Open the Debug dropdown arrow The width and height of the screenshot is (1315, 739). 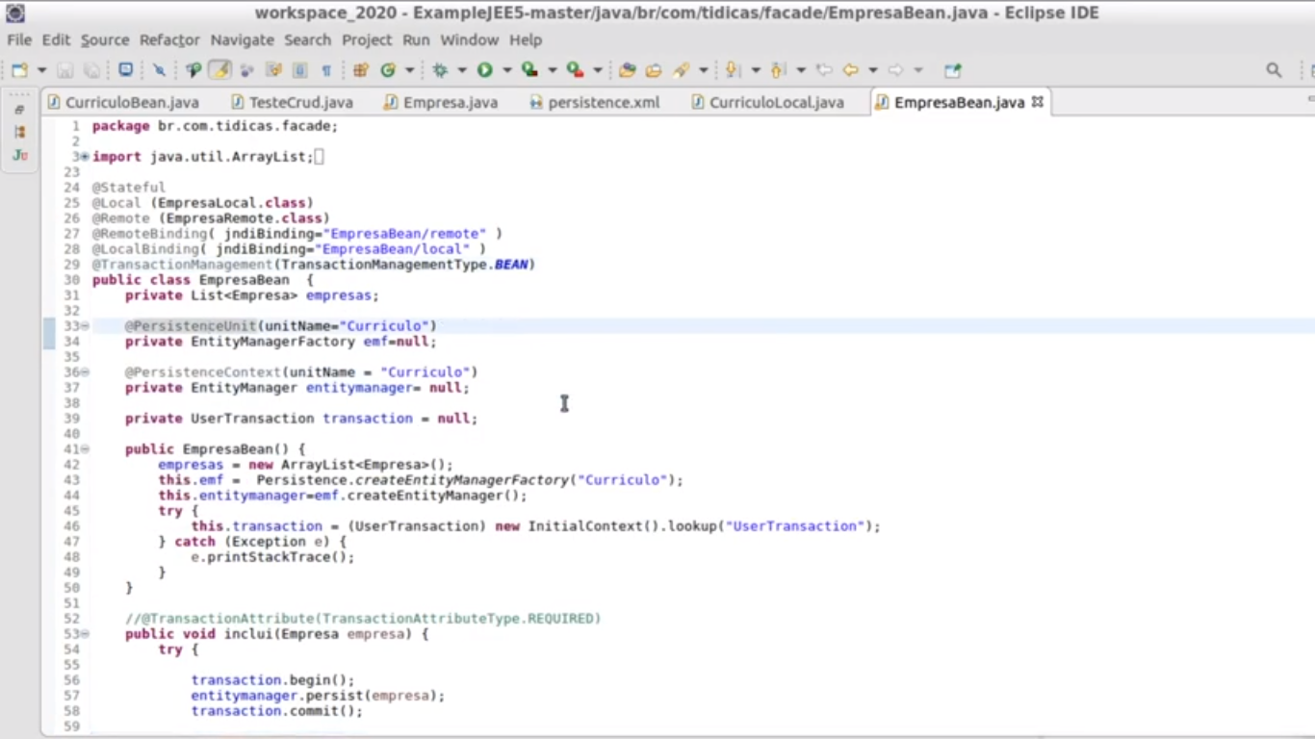pyautogui.click(x=462, y=70)
